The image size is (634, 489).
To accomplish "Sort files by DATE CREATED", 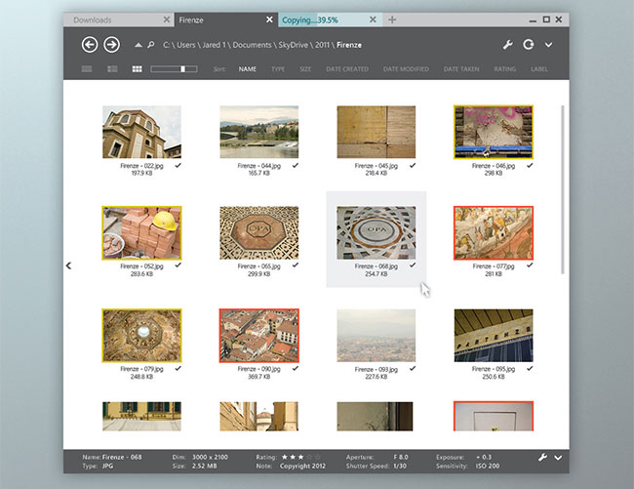I will [x=347, y=69].
